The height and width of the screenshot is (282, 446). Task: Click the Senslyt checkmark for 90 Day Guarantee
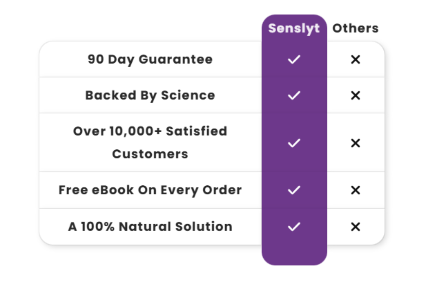coord(294,60)
